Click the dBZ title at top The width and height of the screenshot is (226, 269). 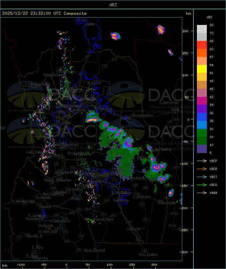click(113, 5)
